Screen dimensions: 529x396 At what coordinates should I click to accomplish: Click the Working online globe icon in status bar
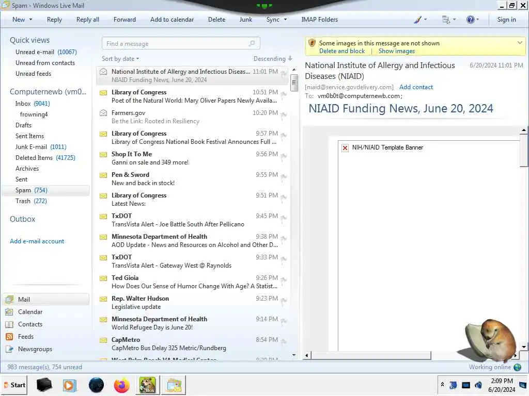click(x=517, y=367)
